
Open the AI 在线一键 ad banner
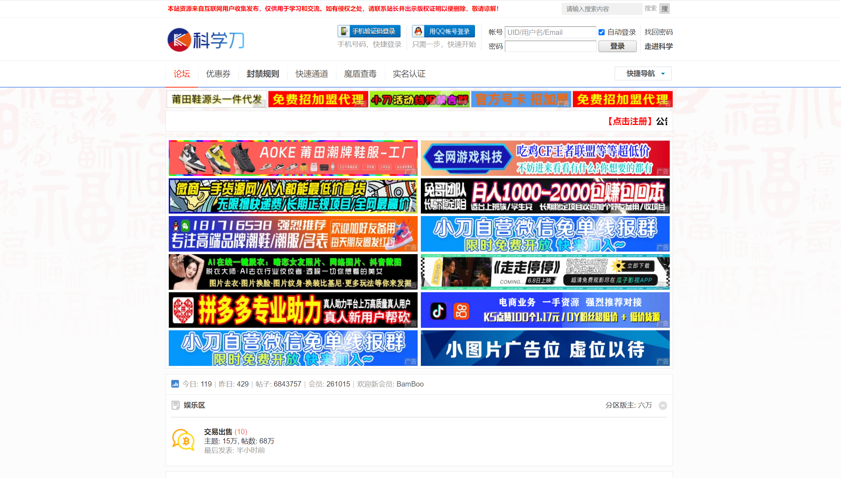click(x=293, y=272)
